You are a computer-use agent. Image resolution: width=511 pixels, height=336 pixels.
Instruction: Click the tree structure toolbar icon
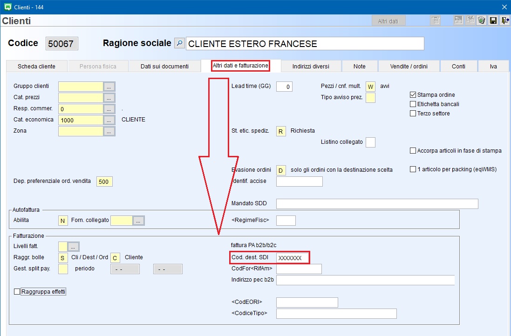pyautogui.click(x=436, y=20)
